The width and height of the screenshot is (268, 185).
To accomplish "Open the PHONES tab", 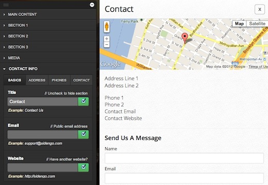I will coord(59,80).
